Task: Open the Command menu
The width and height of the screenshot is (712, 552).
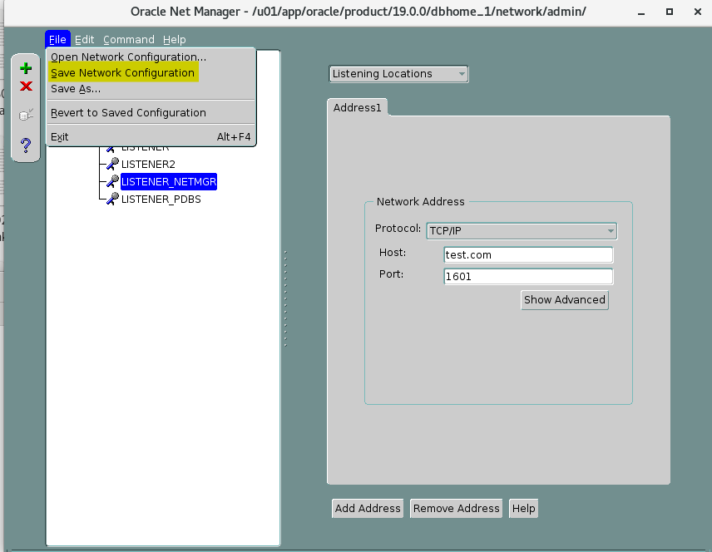Action: 128,40
